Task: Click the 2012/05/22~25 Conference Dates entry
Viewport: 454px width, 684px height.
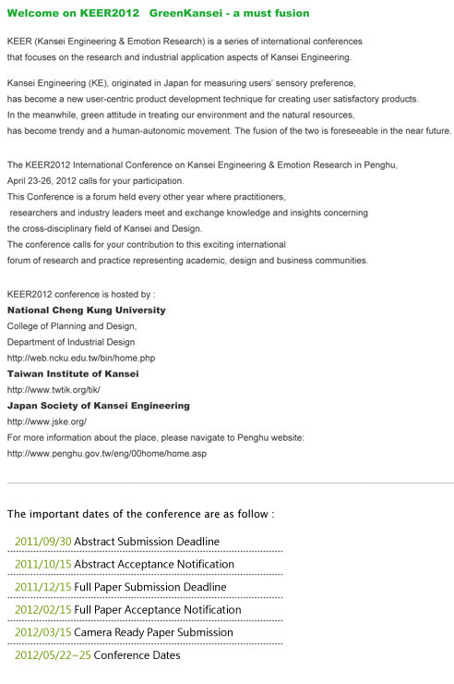Action: pos(98,655)
